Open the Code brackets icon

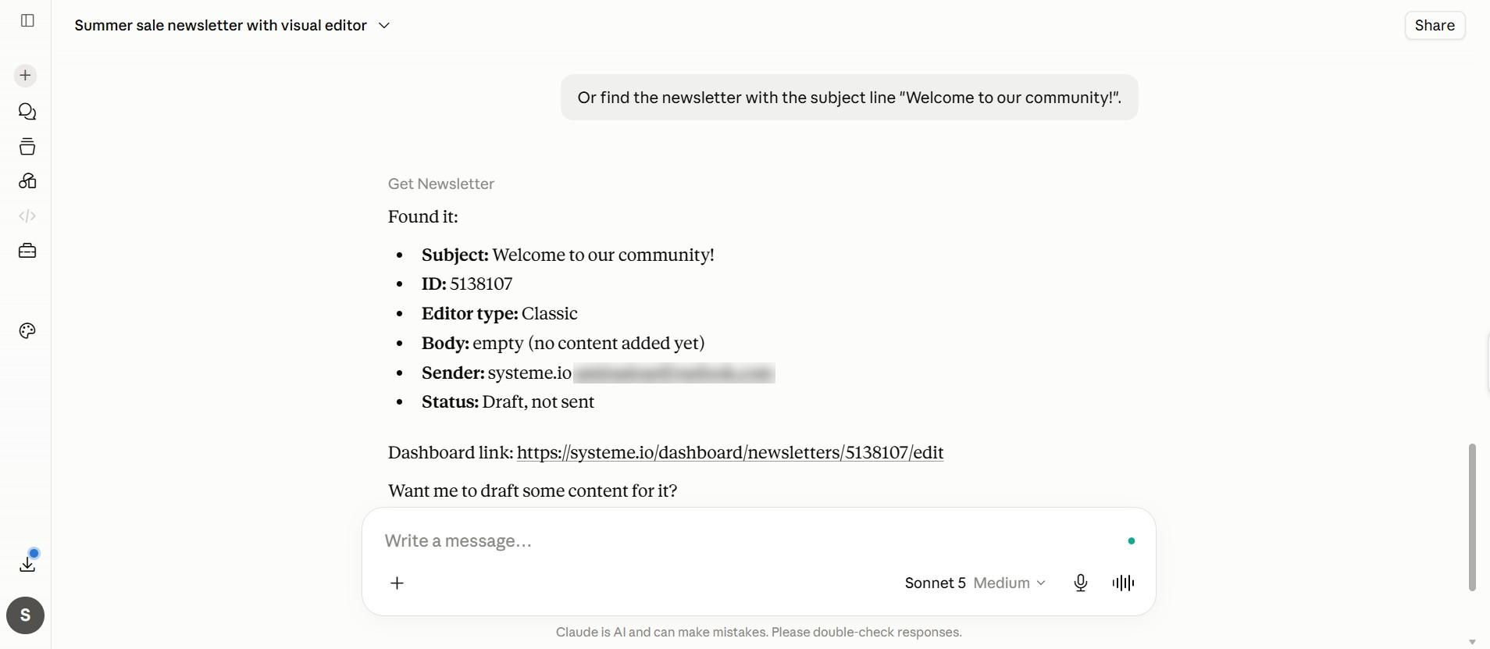point(27,216)
